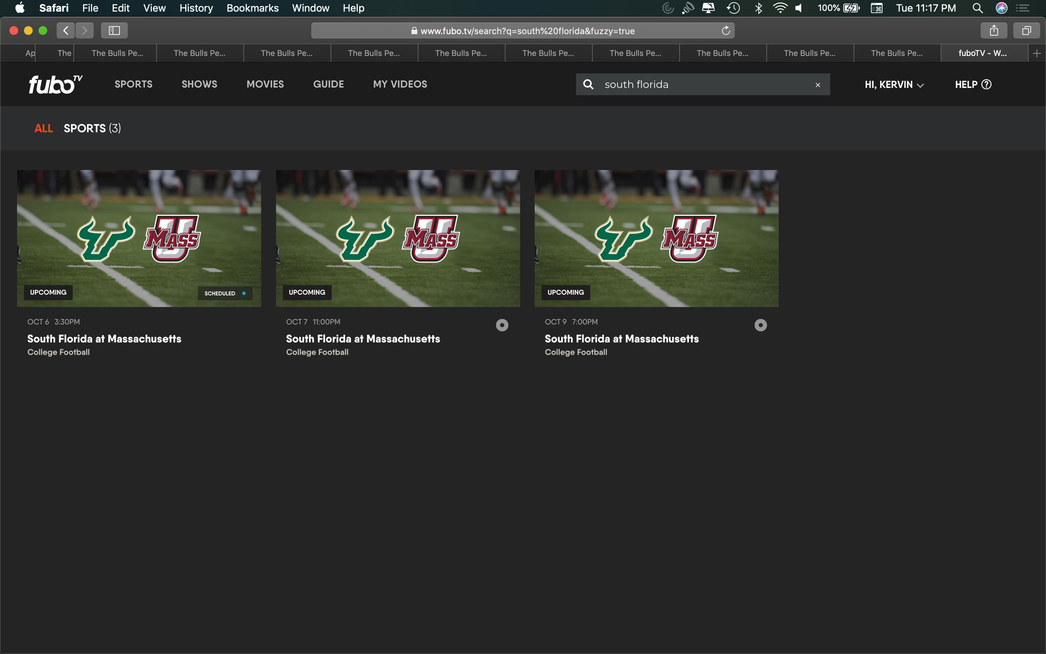The height and width of the screenshot is (654, 1046).
Task: Open a new tab with the plus icon
Action: 1037,54
